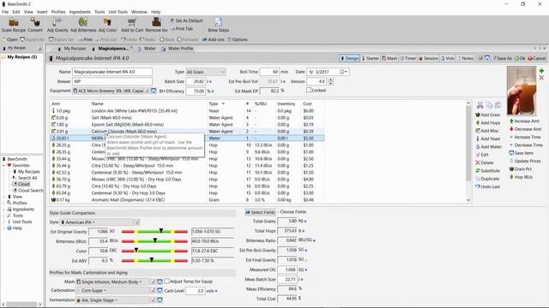
Task: Click the Select Fields button
Action: click(260, 212)
